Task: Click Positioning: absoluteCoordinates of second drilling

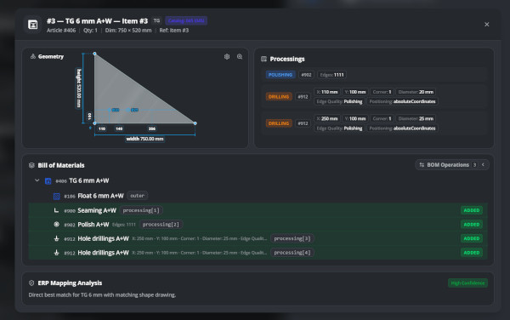Action: point(402,129)
